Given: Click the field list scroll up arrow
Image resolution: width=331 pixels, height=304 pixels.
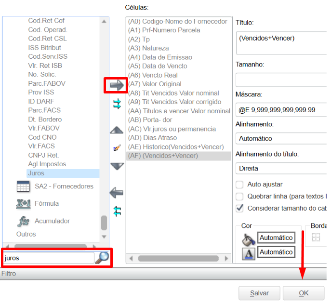Looking at the screenshot, I should coord(104,21).
